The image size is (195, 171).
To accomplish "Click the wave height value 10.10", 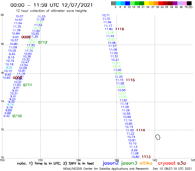I will pyautogui.click(x=133, y=144).
